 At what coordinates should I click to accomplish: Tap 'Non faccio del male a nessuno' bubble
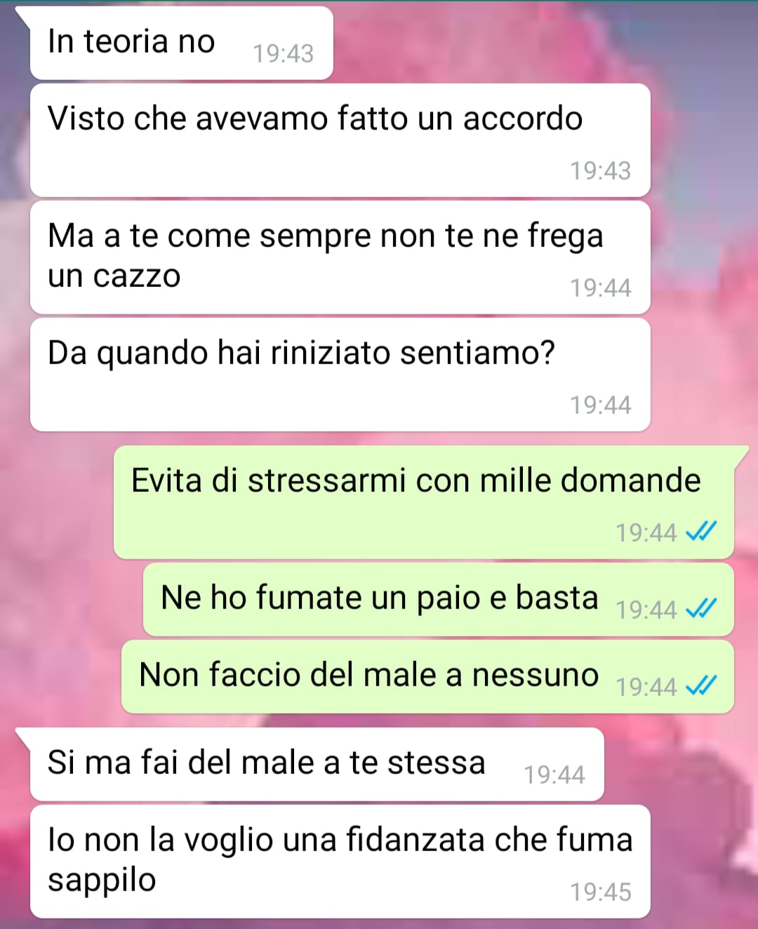click(427, 677)
